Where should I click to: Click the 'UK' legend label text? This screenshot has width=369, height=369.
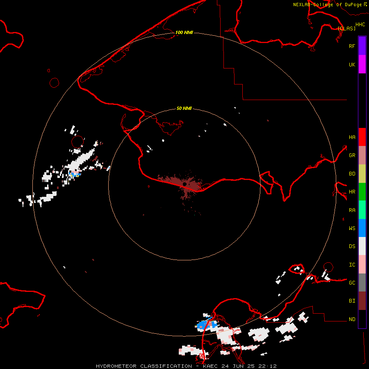coord(352,64)
